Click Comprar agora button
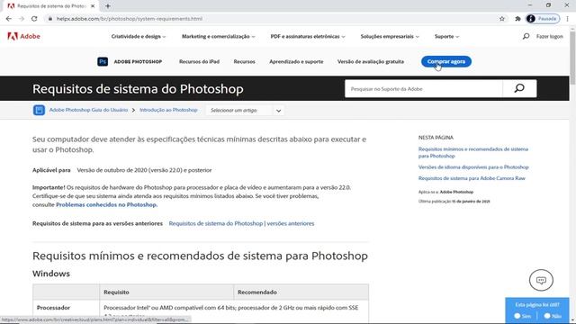 [x=446, y=62]
